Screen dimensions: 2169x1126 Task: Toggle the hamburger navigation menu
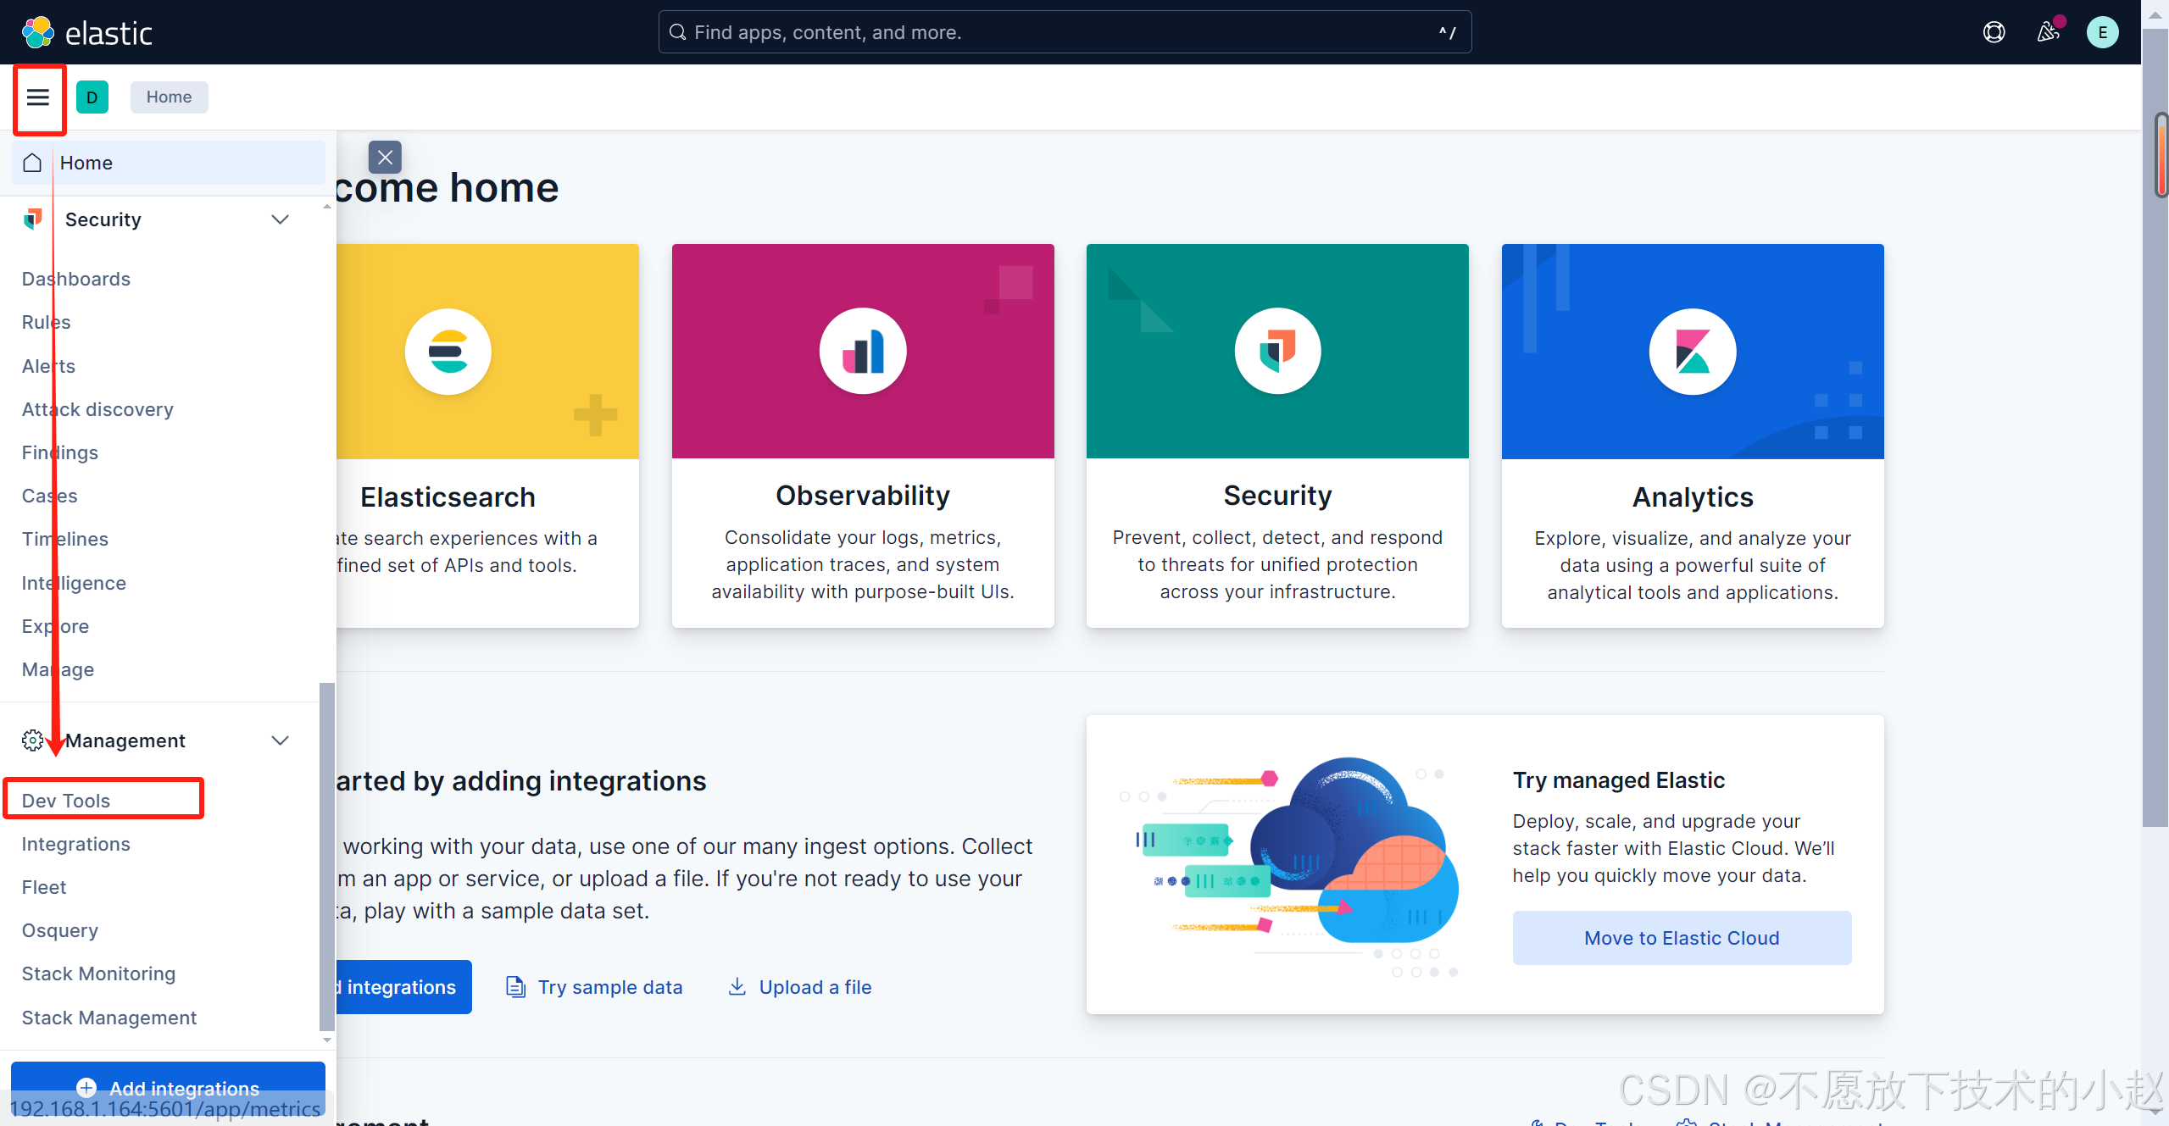pos(38,97)
